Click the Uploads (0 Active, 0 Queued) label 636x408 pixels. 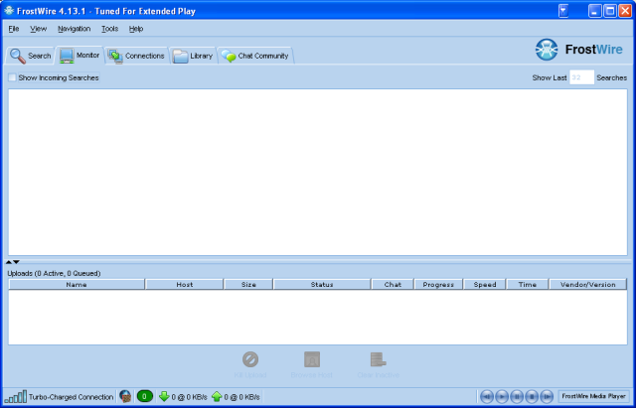point(54,273)
